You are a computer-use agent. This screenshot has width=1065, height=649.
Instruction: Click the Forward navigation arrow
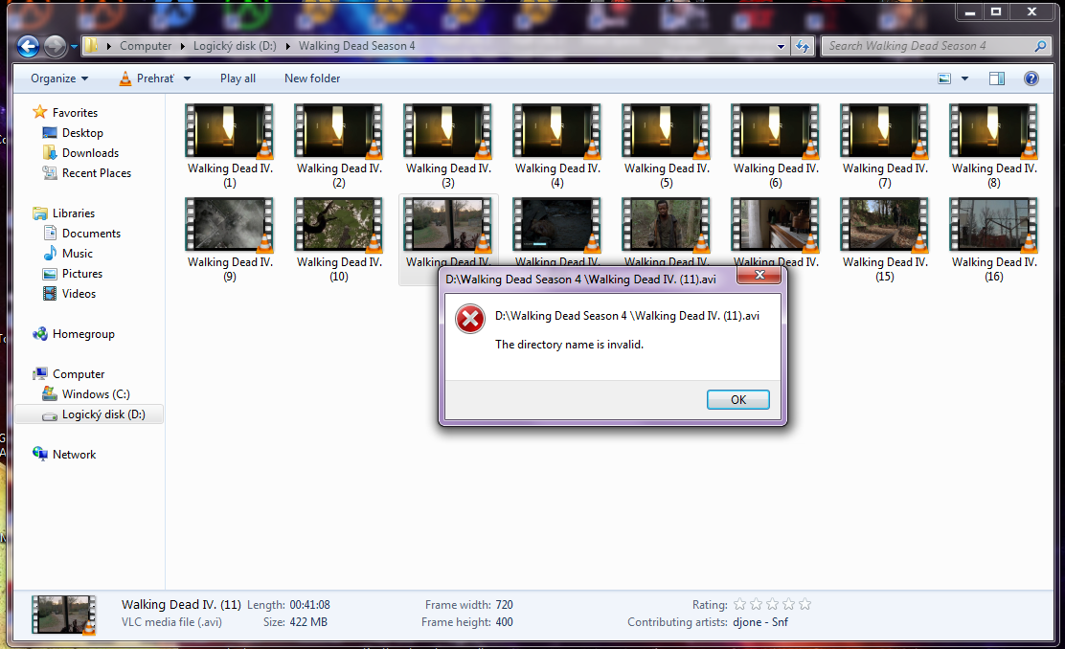(55, 46)
